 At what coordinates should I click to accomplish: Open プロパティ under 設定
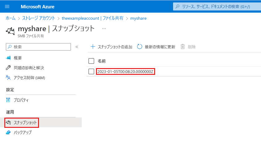pyautogui.click(x=21, y=100)
